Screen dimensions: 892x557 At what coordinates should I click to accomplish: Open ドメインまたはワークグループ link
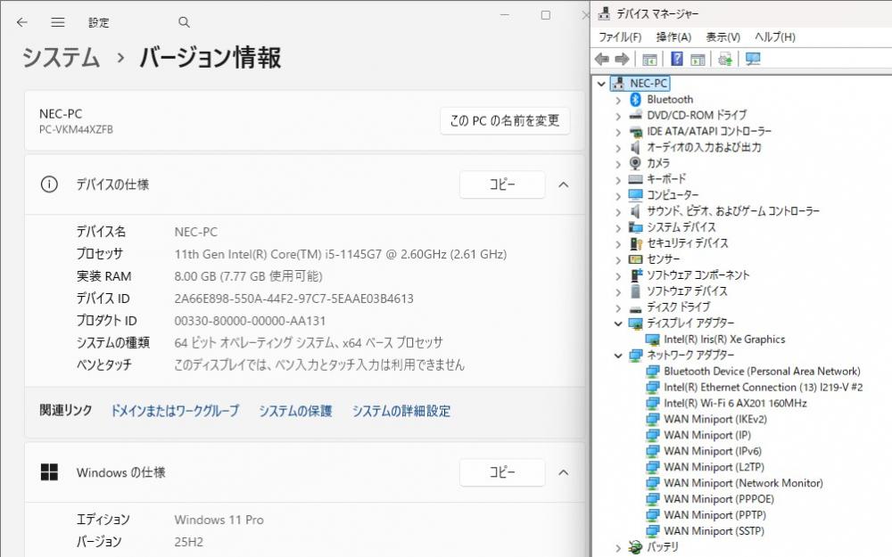pos(175,410)
